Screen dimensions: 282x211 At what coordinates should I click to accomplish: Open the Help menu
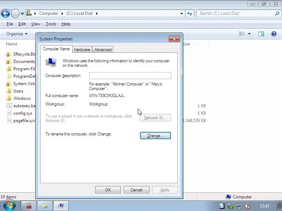tap(66, 24)
